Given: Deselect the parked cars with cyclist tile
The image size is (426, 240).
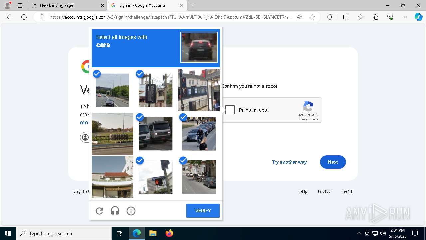Looking at the screenshot, I should pos(199,134).
